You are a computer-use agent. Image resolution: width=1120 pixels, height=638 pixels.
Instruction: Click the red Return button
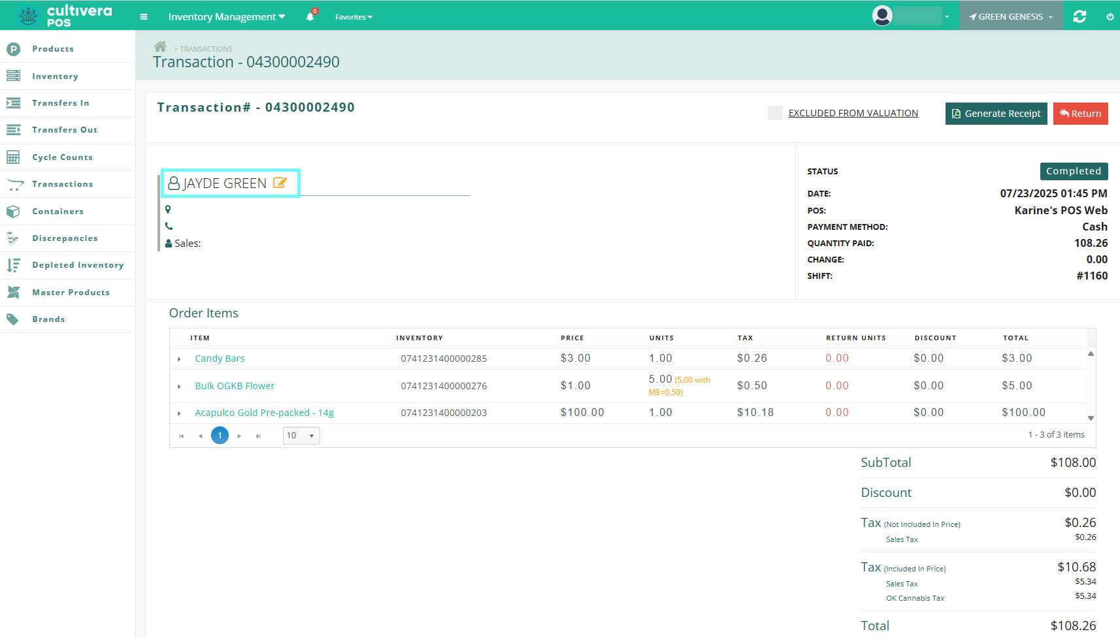tap(1081, 114)
